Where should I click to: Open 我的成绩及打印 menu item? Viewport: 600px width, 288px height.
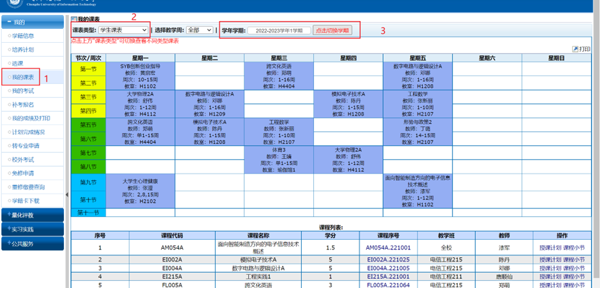coord(31,118)
